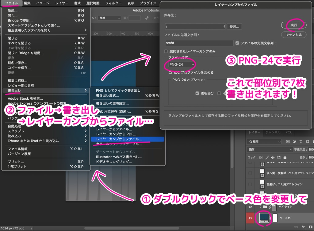Open the 通常 blend mode dropdown
This screenshot has width=314, height=231.
click(270, 149)
